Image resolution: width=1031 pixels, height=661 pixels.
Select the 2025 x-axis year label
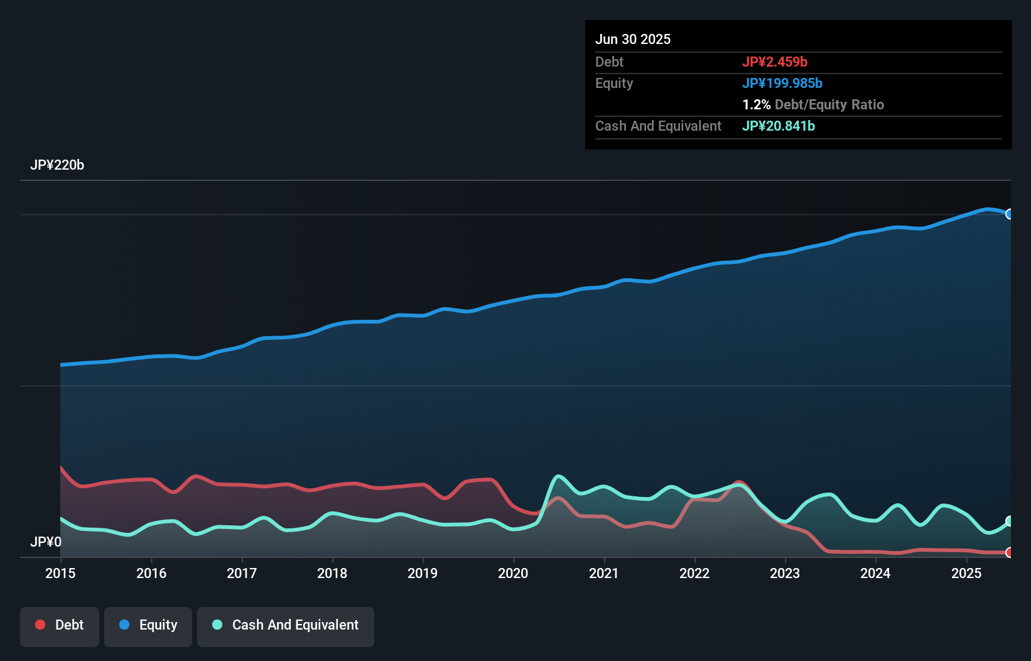[x=966, y=573]
